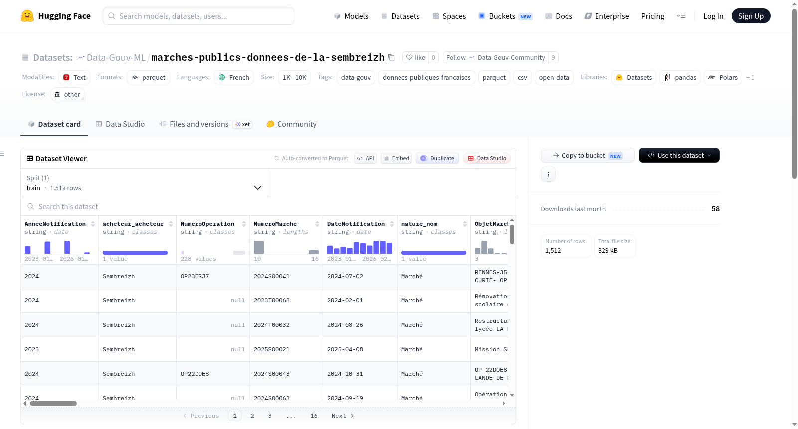Open the Models menu item
The width and height of the screenshot is (798, 429).
351,16
